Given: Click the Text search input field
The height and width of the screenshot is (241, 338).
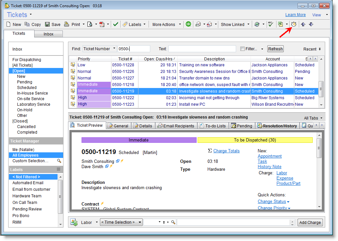Looking at the screenshot, I should click(202, 49).
